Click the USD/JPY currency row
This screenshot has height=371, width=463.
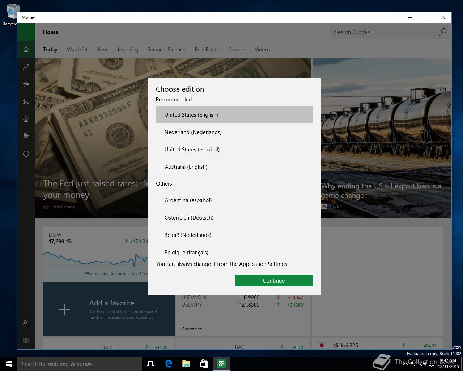pyautogui.click(x=242, y=304)
